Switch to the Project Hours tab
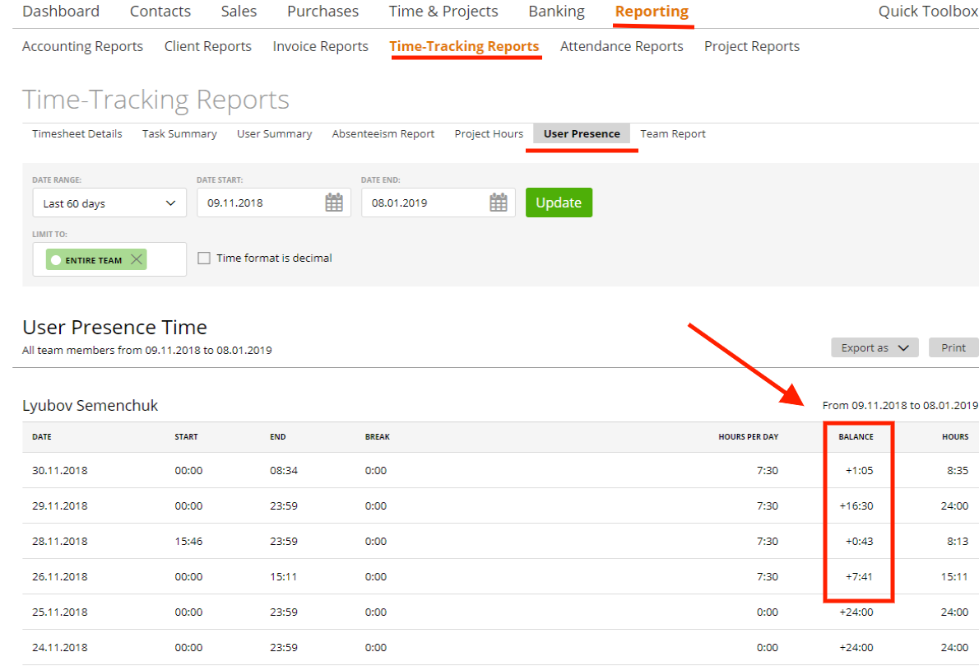 tap(488, 133)
